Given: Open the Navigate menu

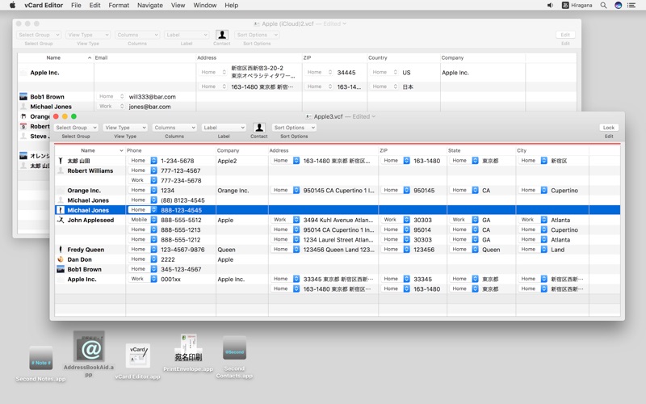Looking at the screenshot, I should [x=150, y=5].
